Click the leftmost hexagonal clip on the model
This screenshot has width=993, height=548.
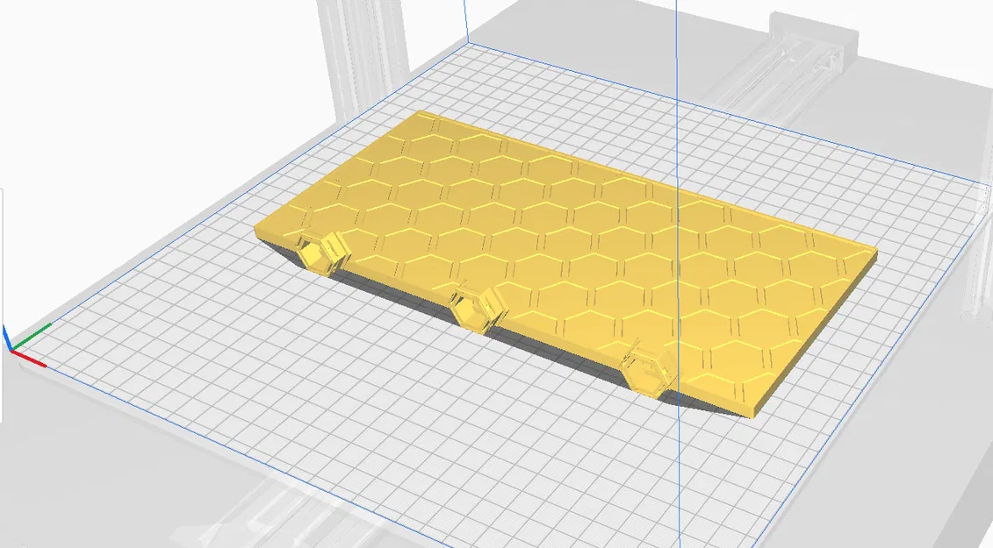pos(320,253)
